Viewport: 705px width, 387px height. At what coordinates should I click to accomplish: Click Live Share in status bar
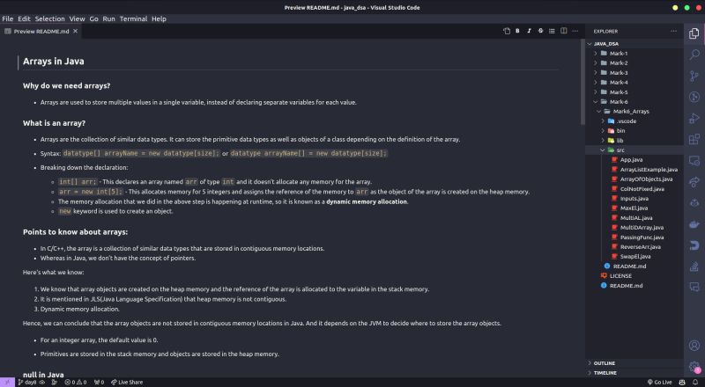(127, 382)
